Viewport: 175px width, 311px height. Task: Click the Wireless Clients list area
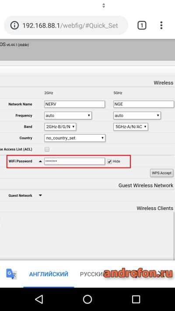(x=87, y=236)
